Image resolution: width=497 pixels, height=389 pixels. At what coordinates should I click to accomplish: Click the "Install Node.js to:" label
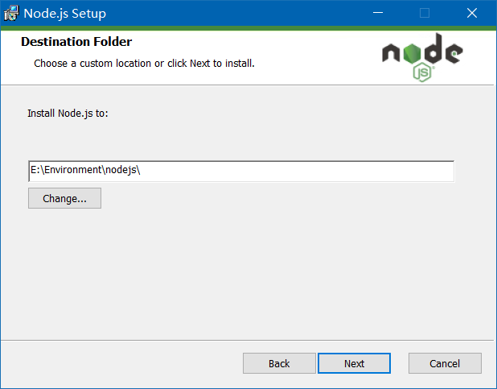(68, 114)
